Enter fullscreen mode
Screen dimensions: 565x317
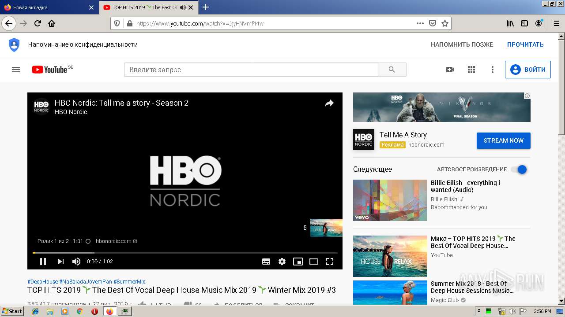click(x=330, y=262)
